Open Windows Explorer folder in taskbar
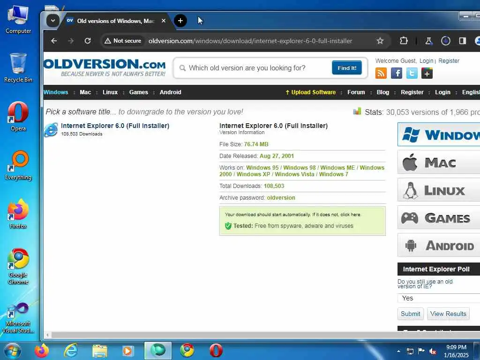The width and height of the screenshot is (480, 360). [99, 351]
